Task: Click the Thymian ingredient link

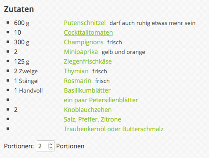Action: tap(76, 71)
